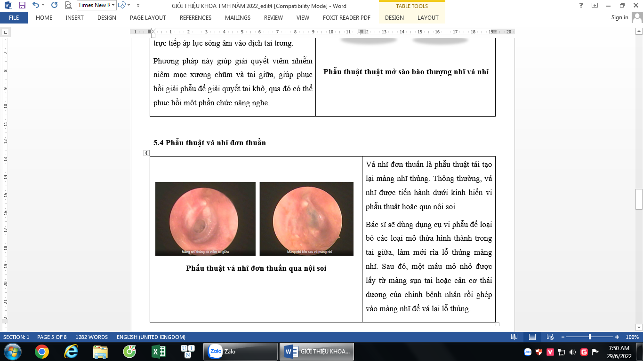Click the account avatar icon beside Sign in

pyautogui.click(x=636, y=17)
